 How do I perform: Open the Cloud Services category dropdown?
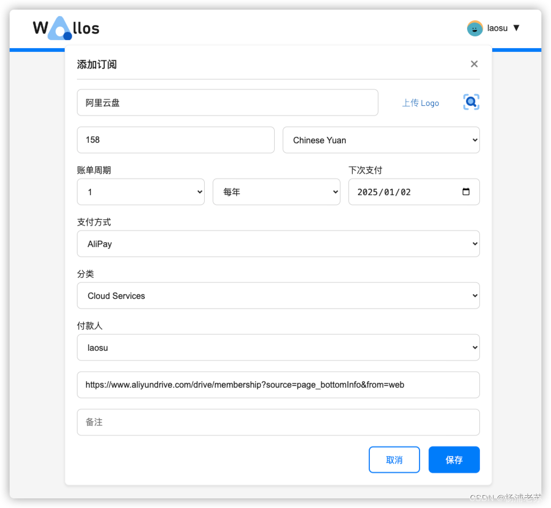pos(278,296)
